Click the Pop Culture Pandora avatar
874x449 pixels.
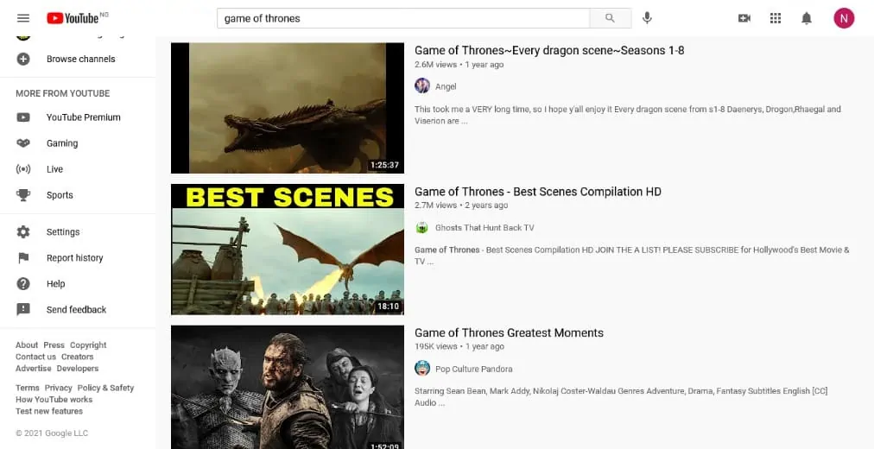[422, 368]
